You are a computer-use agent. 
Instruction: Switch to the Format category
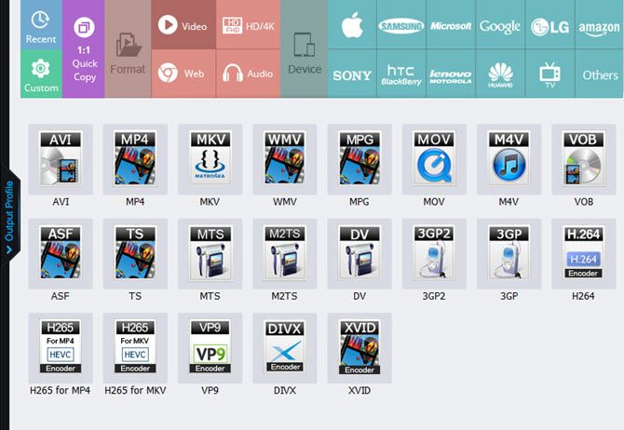[128, 48]
